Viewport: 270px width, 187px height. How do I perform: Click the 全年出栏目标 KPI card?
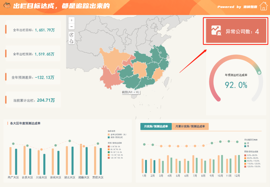33,29
